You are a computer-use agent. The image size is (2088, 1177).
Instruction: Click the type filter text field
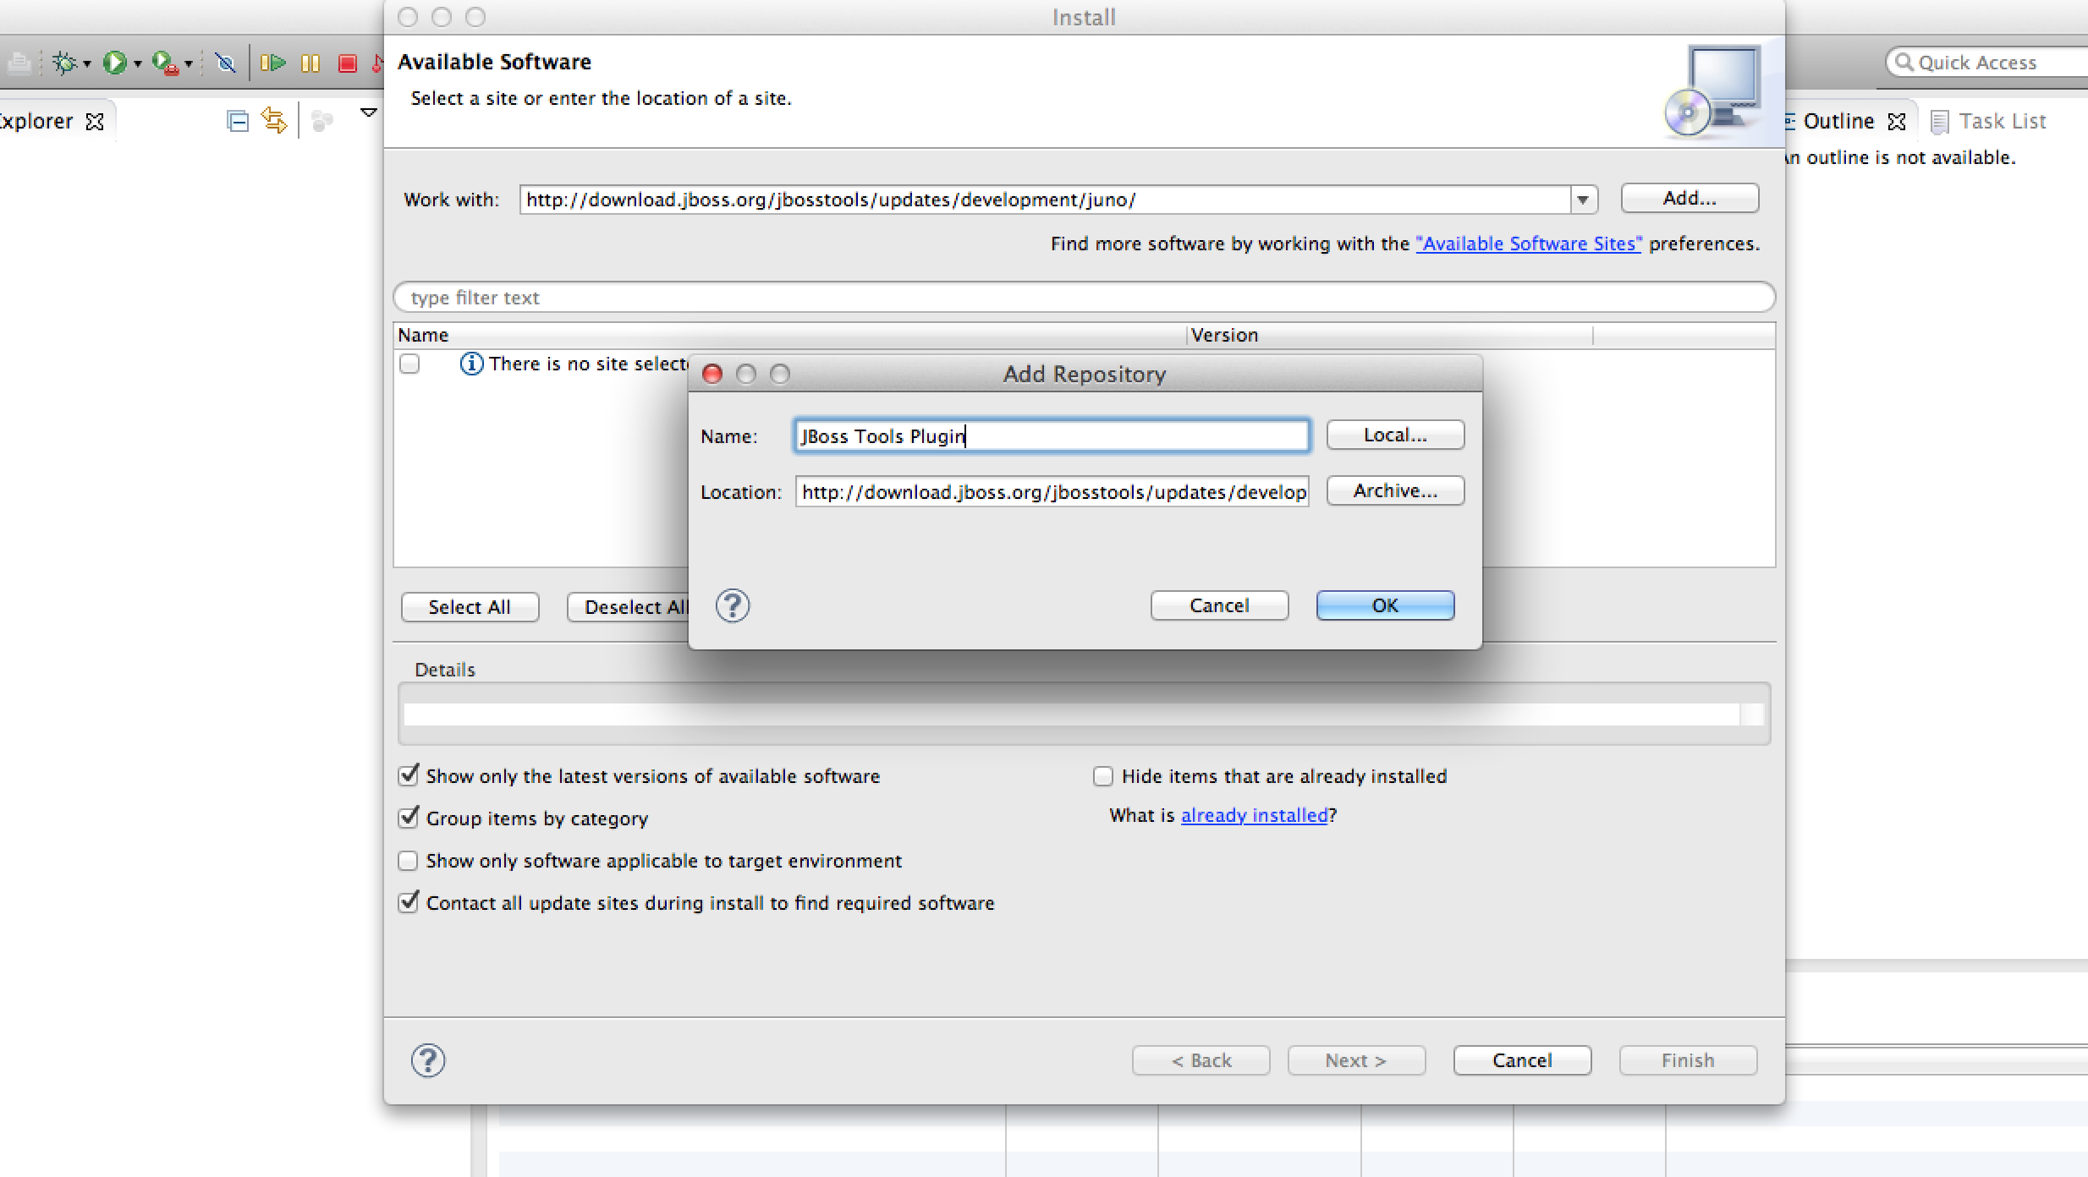[1083, 298]
